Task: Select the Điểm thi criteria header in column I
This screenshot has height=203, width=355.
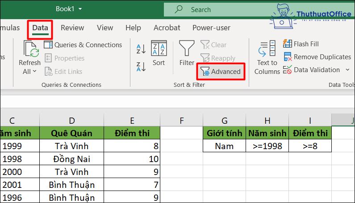Action: click(310, 133)
